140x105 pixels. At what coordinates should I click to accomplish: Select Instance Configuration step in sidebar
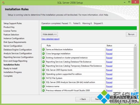coord(14,38)
